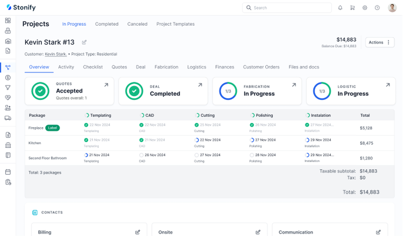This screenshot has height=236, width=403.
Task: Open the funnel-shaped deals icon in sidebar
Action: (x=8, y=88)
